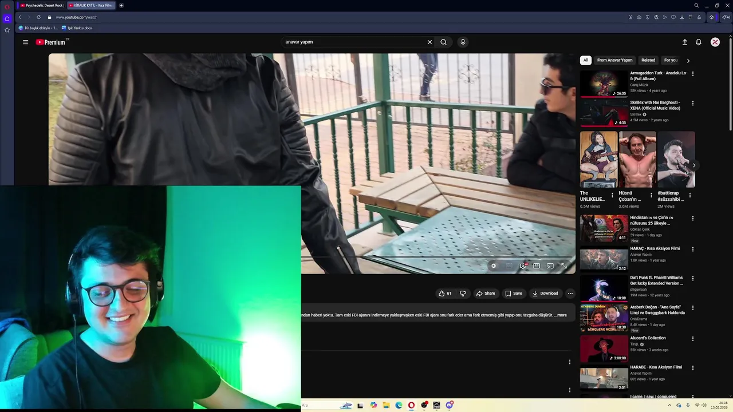The width and height of the screenshot is (733, 412).
Task: Open options for Armageddon Turk video
Action: (692, 74)
